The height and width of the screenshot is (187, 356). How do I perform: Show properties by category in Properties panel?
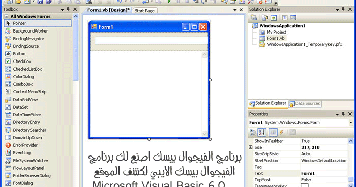point(253,132)
